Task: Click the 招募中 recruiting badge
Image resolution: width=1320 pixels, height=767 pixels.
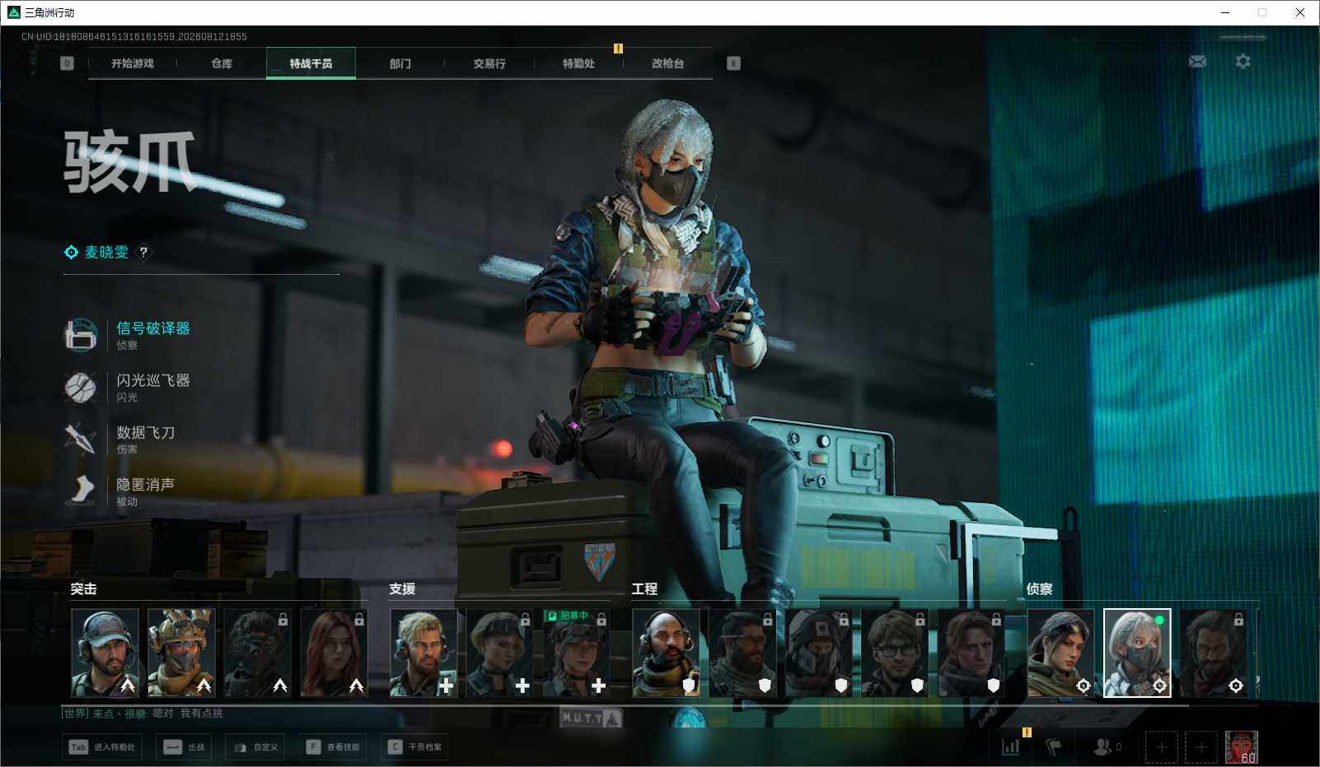Action: (569, 616)
